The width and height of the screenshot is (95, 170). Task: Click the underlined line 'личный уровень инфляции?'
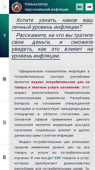pyautogui.click(x=47, y=27)
